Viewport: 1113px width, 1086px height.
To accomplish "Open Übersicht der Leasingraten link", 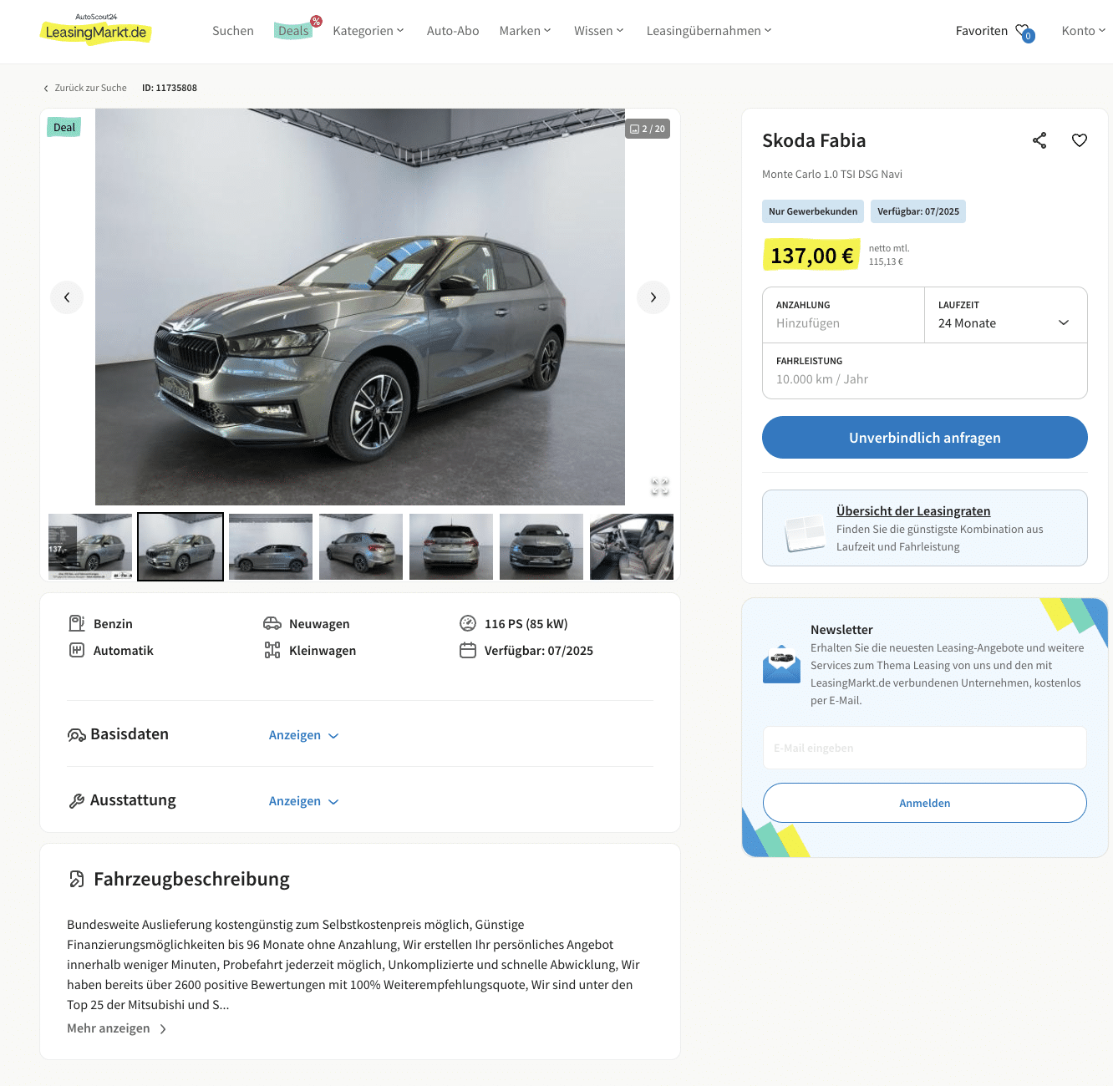I will [x=913, y=511].
